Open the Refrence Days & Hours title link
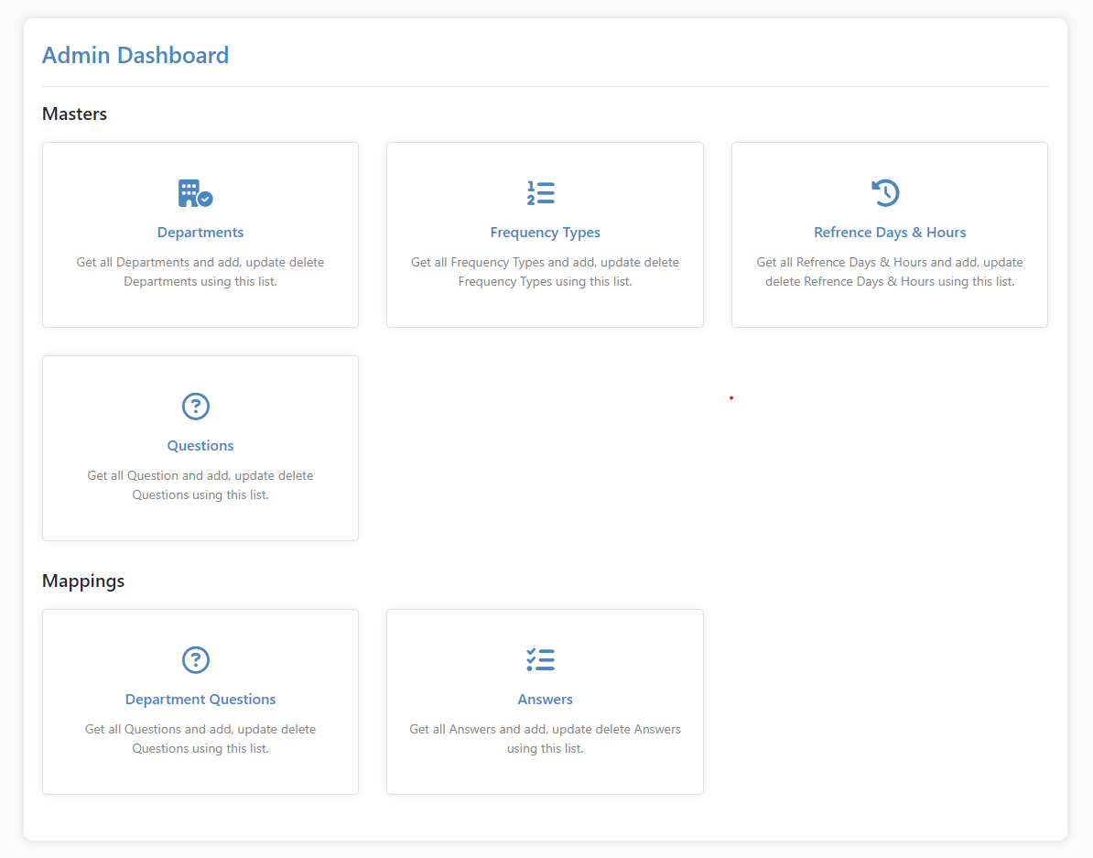This screenshot has height=858, width=1093. [890, 233]
